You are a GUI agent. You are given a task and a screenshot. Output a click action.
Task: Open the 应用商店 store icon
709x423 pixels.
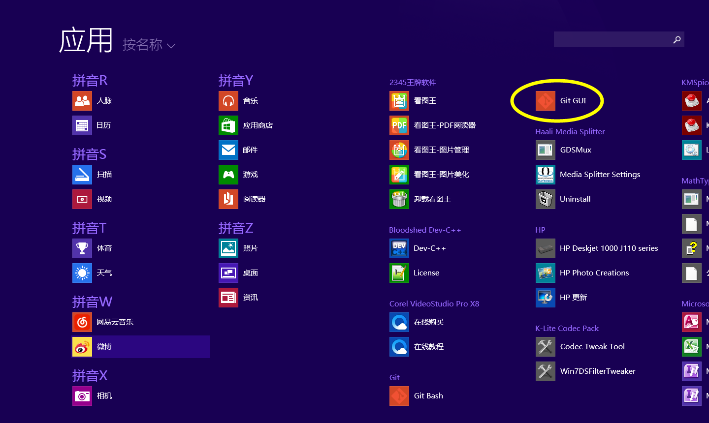[228, 125]
